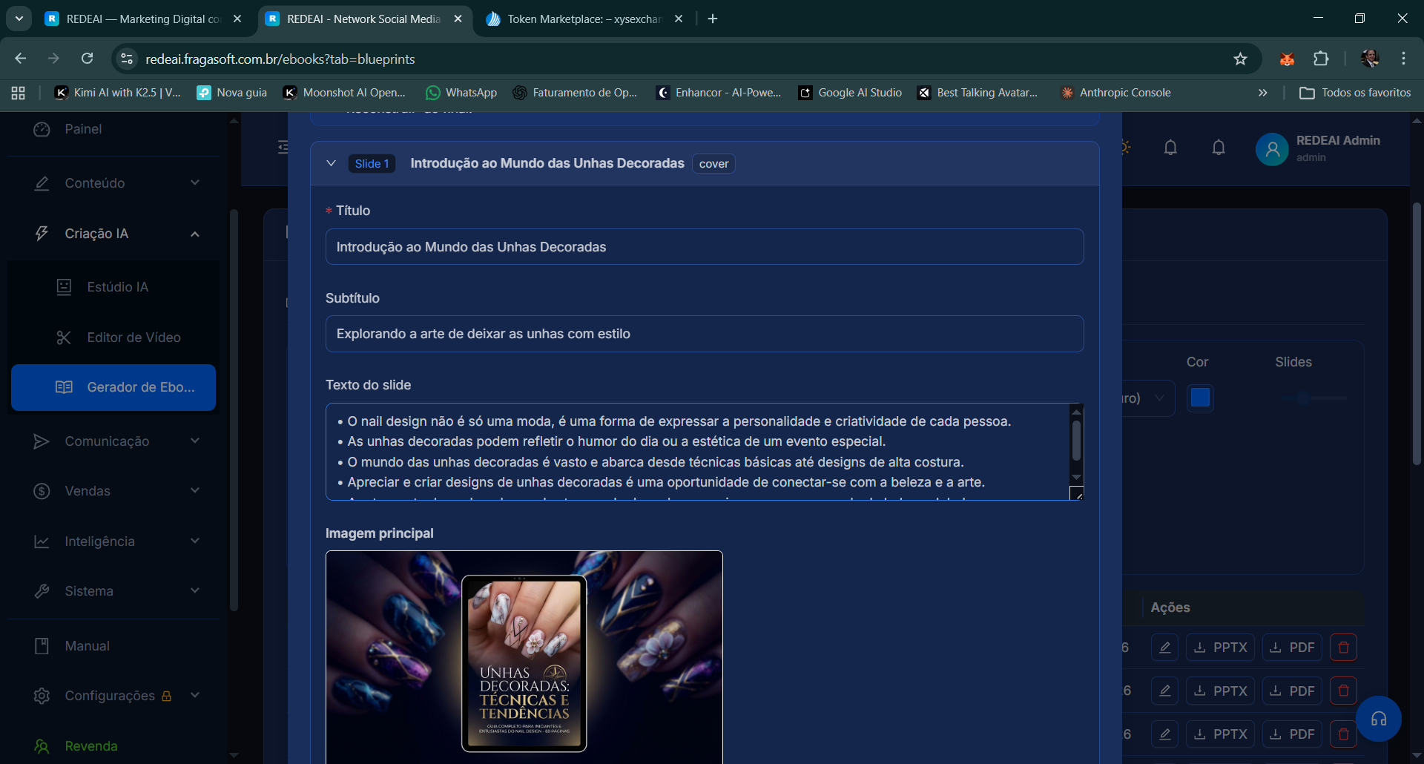Download PDF from the second row
This screenshot has width=1424, height=764.
click(1292, 691)
